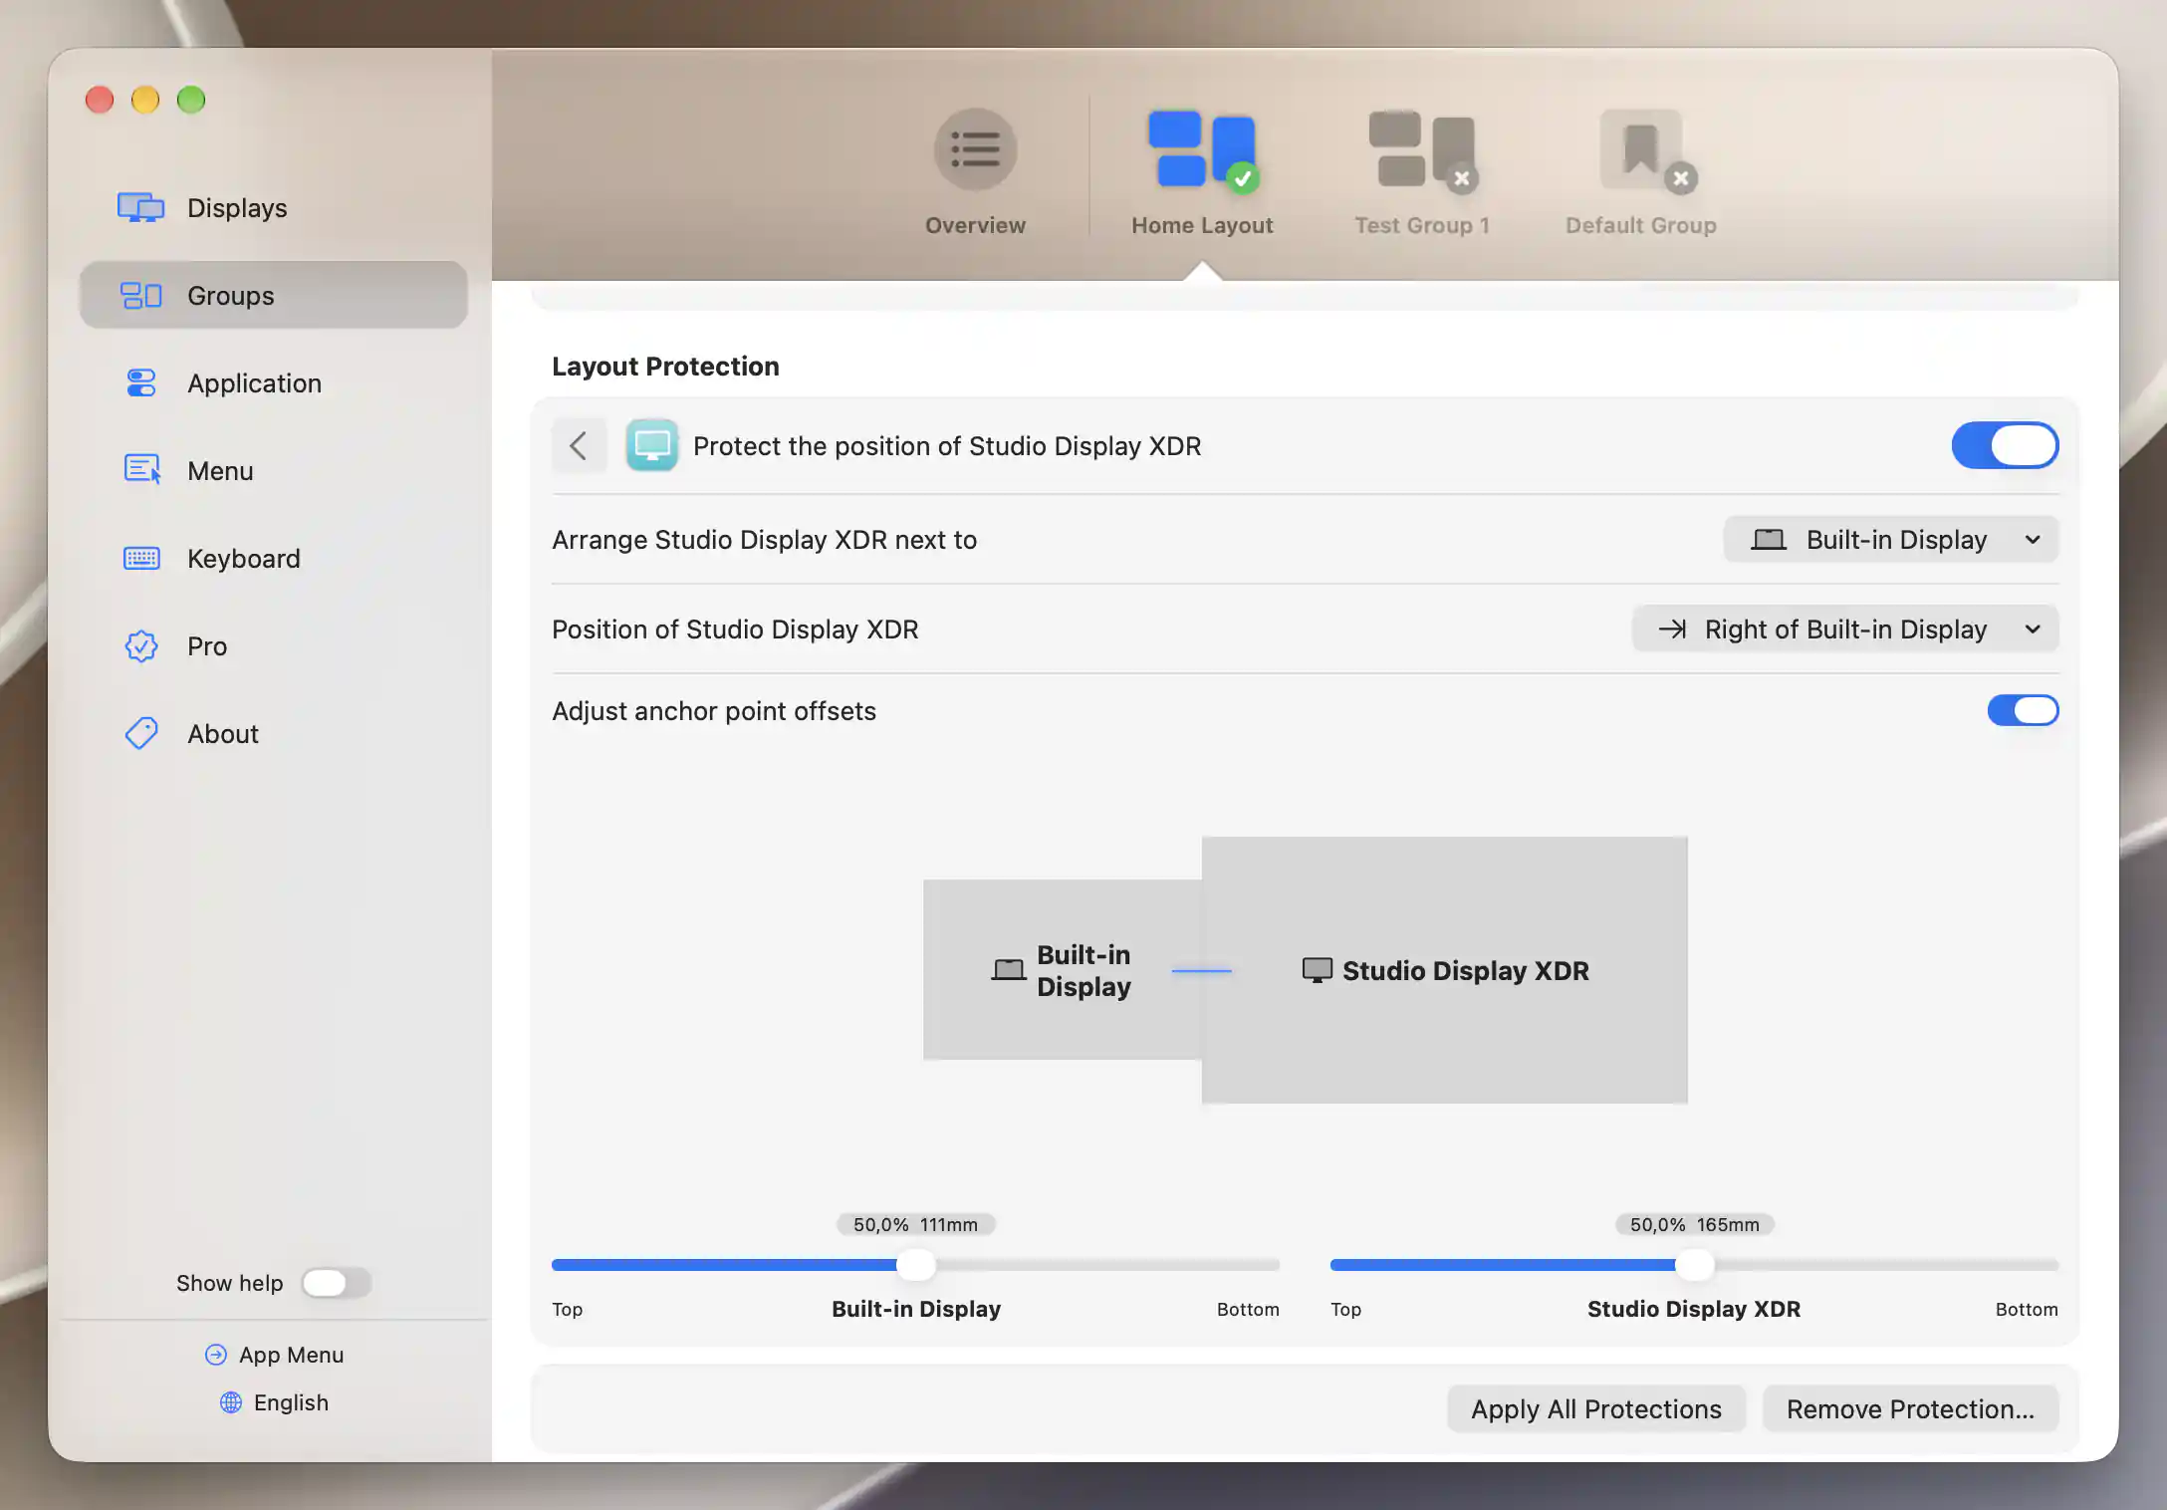Viewport: 2167px width, 1510px height.
Task: Click the Remove Protection... button
Action: click(1910, 1409)
